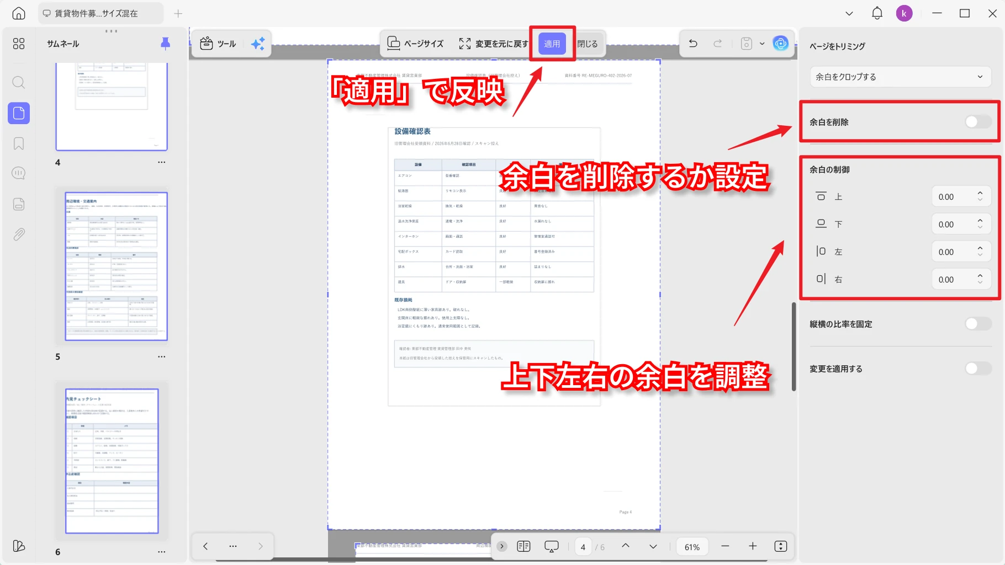Toggle 縦横の比率を固定 switch

click(x=978, y=324)
